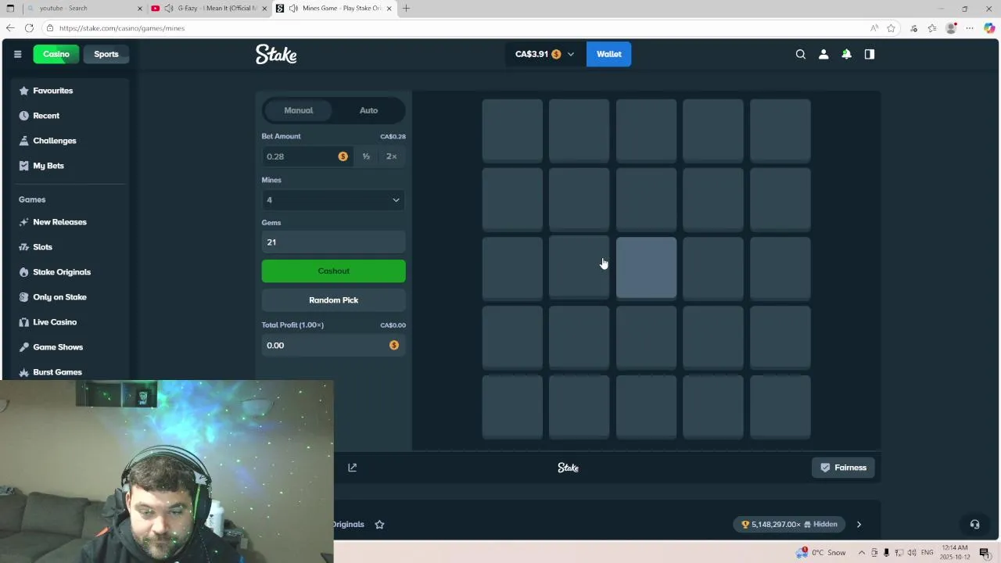Halve the bet with the ½ button
The image size is (1001, 563).
pyautogui.click(x=366, y=156)
